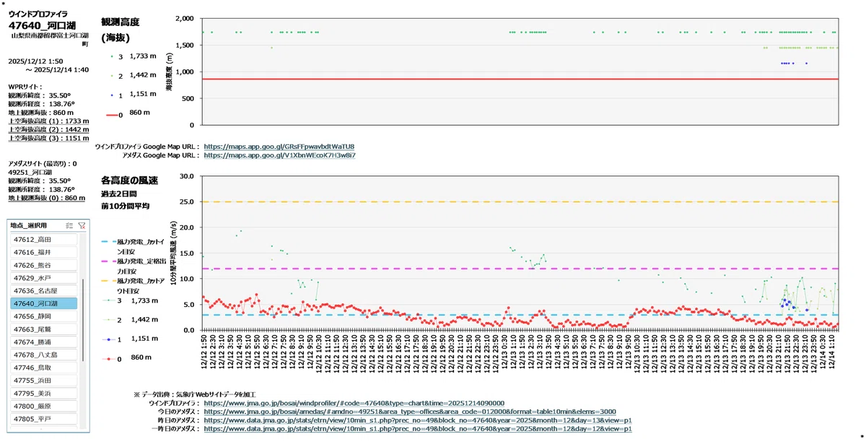This screenshot has height=442, width=866.
Task: Select slicer item 47663_尾鷲
Action: coord(44,329)
